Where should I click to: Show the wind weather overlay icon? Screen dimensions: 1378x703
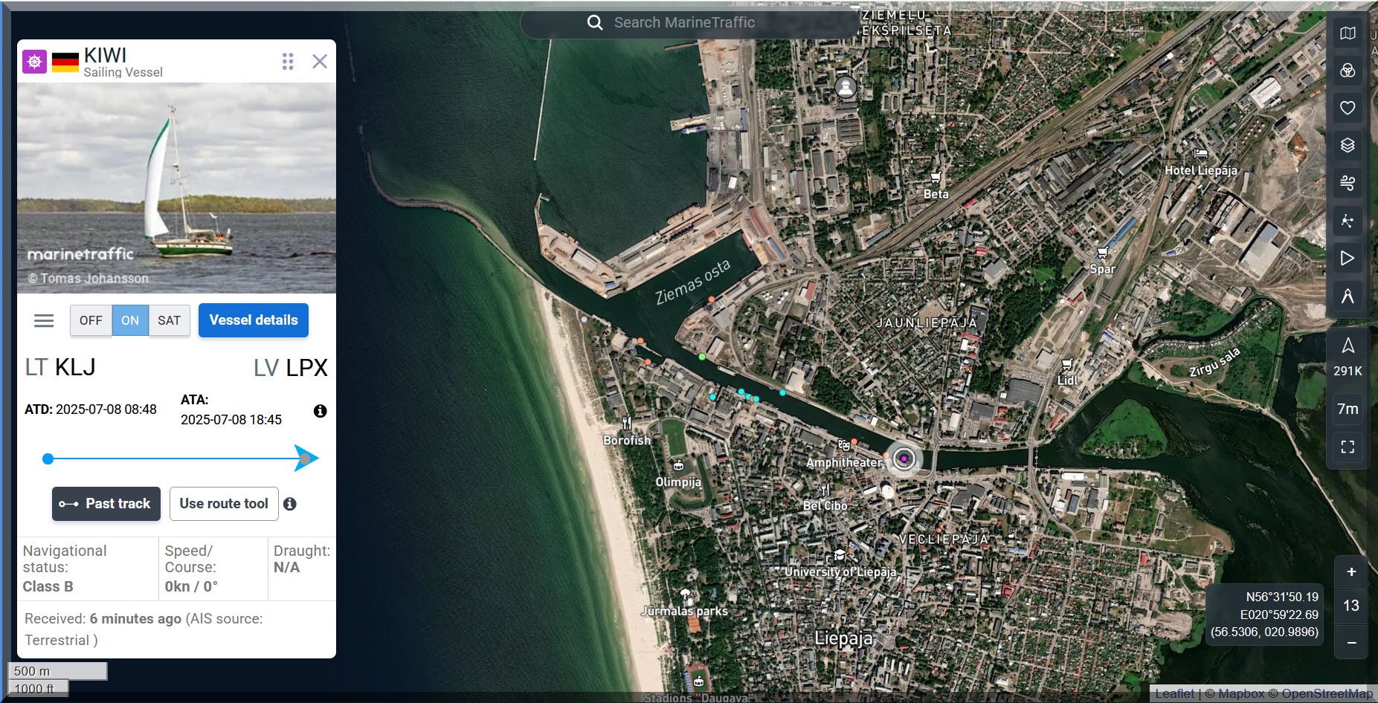1347,183
